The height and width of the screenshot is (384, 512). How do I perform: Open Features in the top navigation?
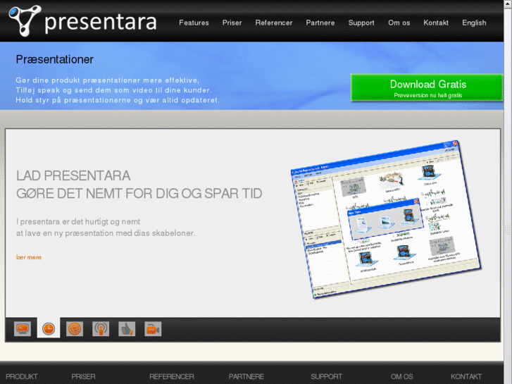click(194, 23)
